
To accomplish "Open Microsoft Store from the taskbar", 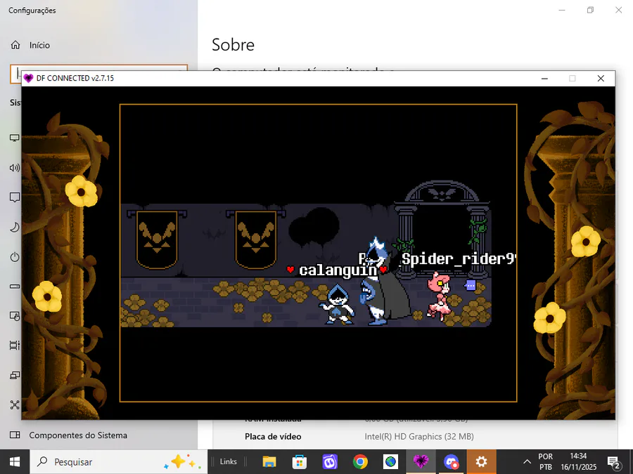I will point(300,462).
